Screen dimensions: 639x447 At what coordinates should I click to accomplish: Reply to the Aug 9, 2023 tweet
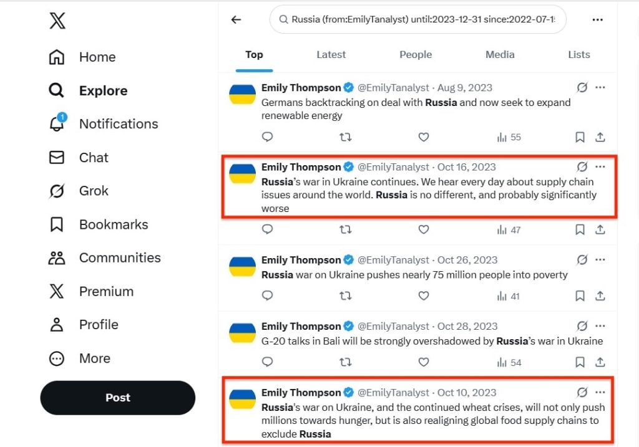(x=267, y=137)
